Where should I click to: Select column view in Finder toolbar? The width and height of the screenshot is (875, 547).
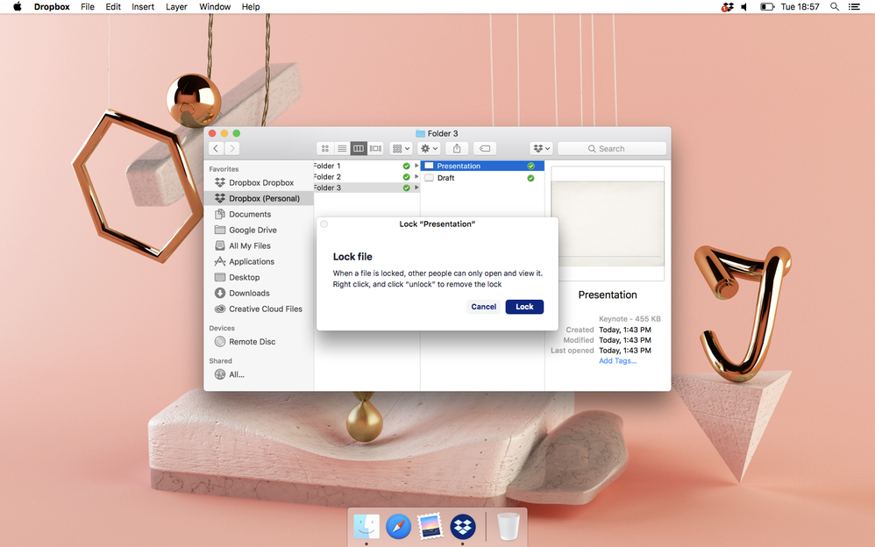tap(359, 149)
